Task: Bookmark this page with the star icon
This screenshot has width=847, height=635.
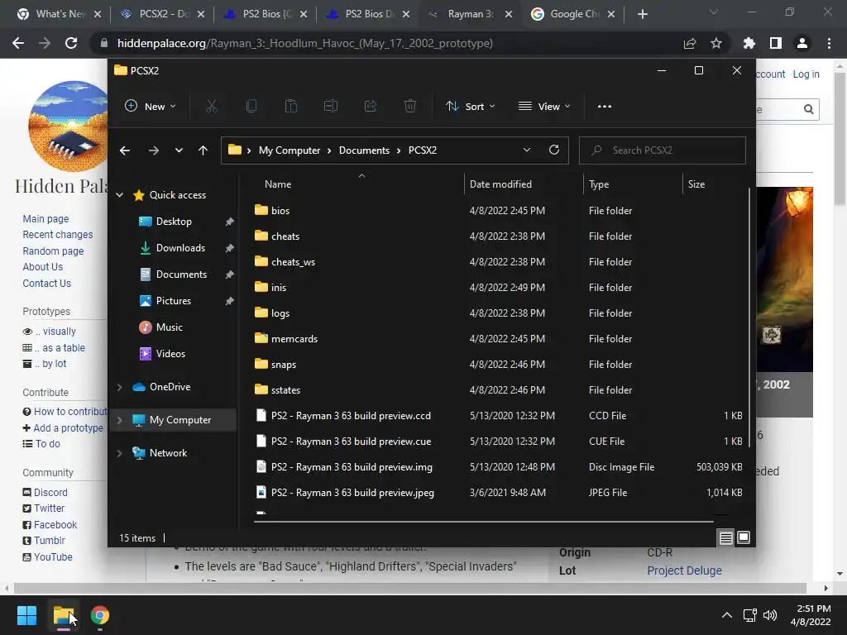Action: pos(716,43)
